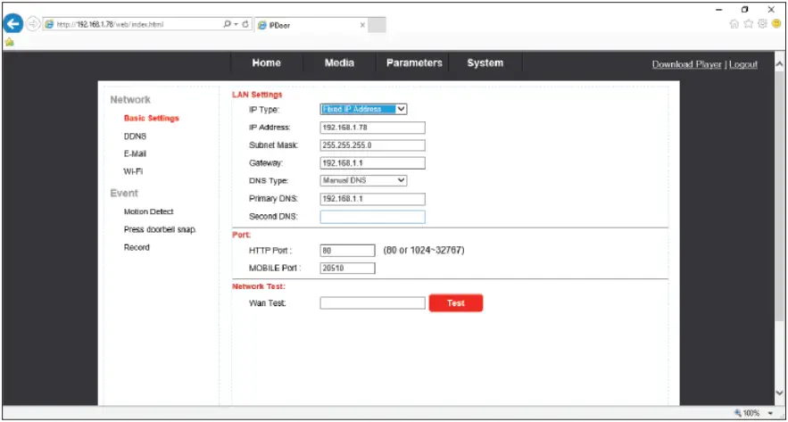Click the red Test button
788x422 pixels.
pos(456,303)
